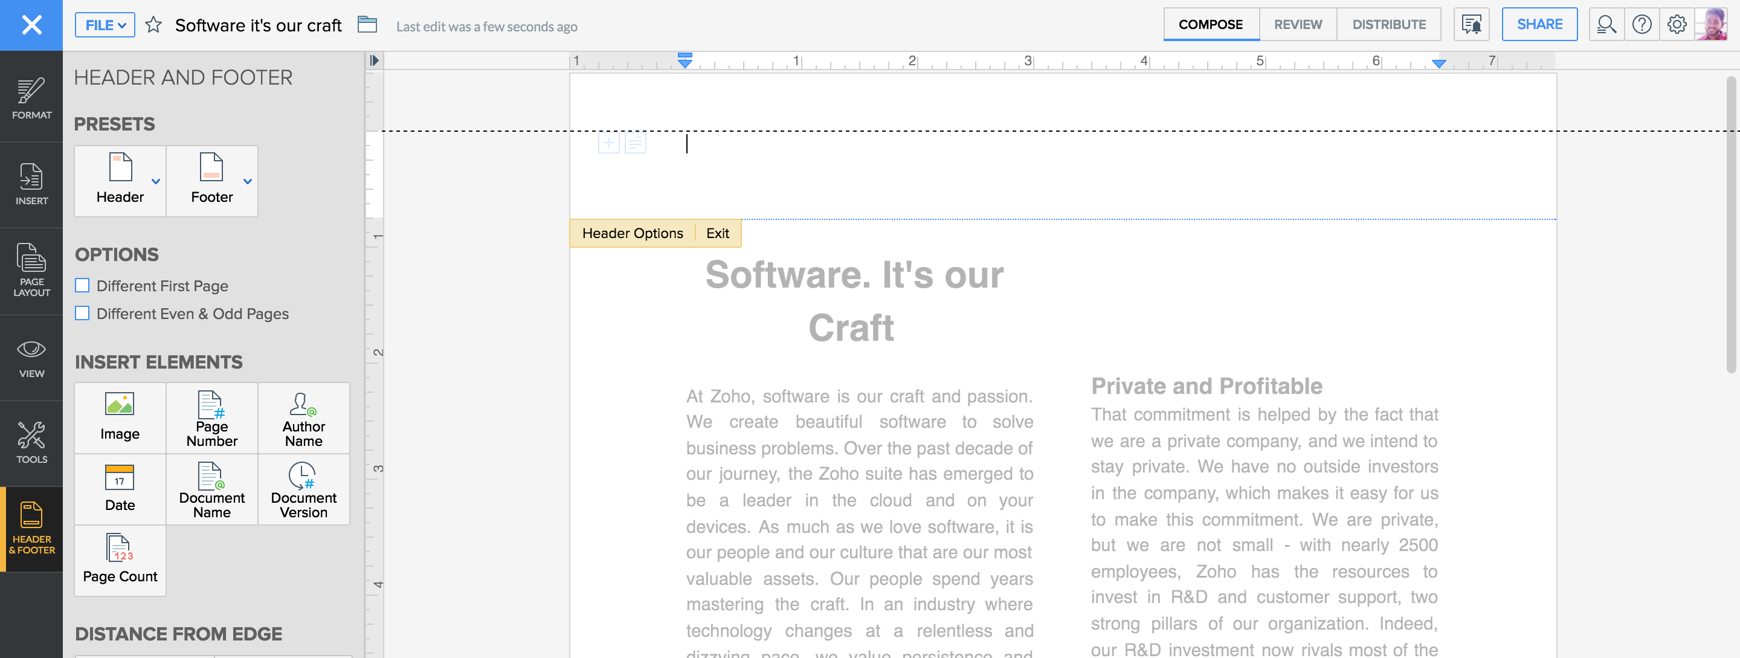This screenshot has width=1740, height=658.
Task: Star this document as favorite
Action: coord(153,25)
